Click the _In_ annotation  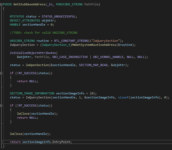click(x=51, y=4)
